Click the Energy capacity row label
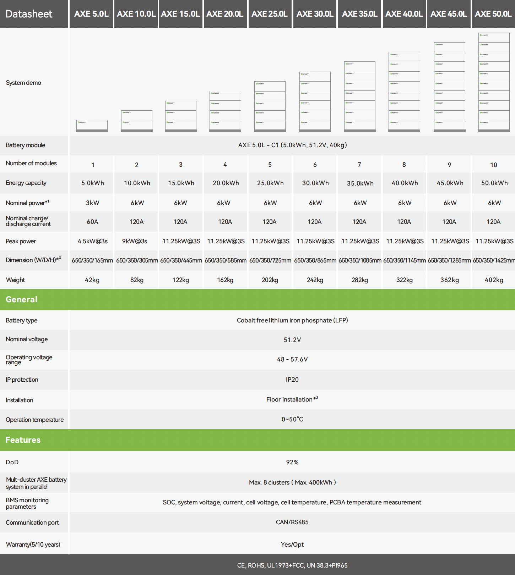 pyautogui.click(x=26, y=183)
